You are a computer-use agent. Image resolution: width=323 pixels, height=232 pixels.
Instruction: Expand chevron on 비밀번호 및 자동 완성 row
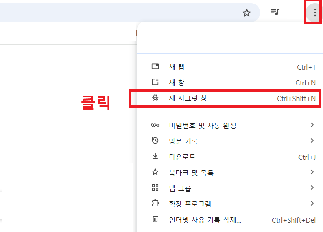[x=312, y=125]
